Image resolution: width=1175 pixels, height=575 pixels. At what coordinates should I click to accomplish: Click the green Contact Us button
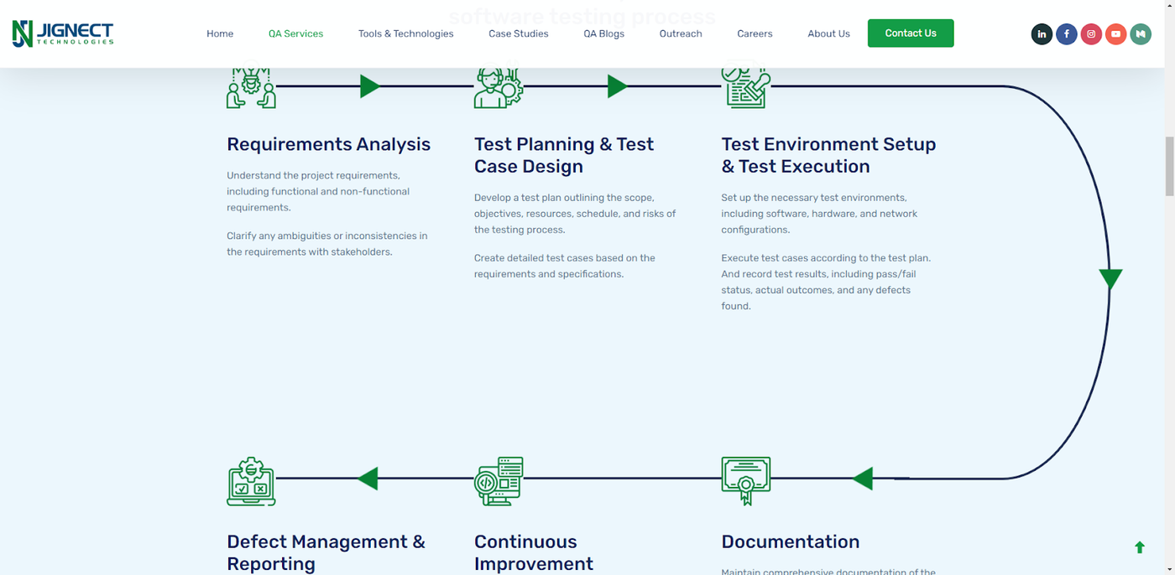911,34
